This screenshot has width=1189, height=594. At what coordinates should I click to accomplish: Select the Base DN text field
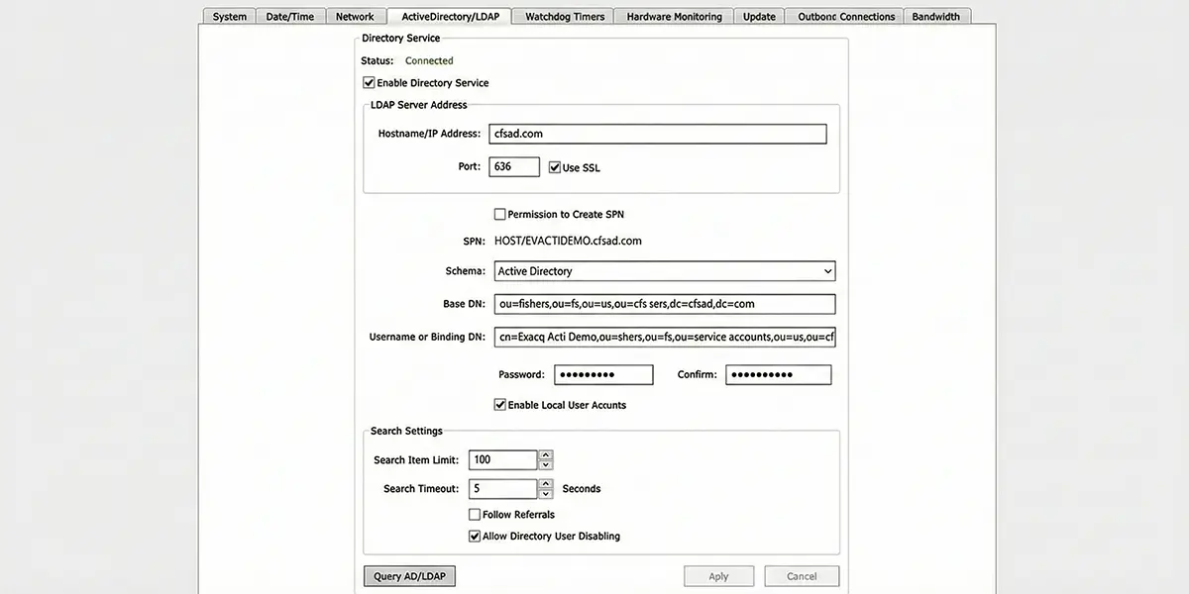(664, 304)
